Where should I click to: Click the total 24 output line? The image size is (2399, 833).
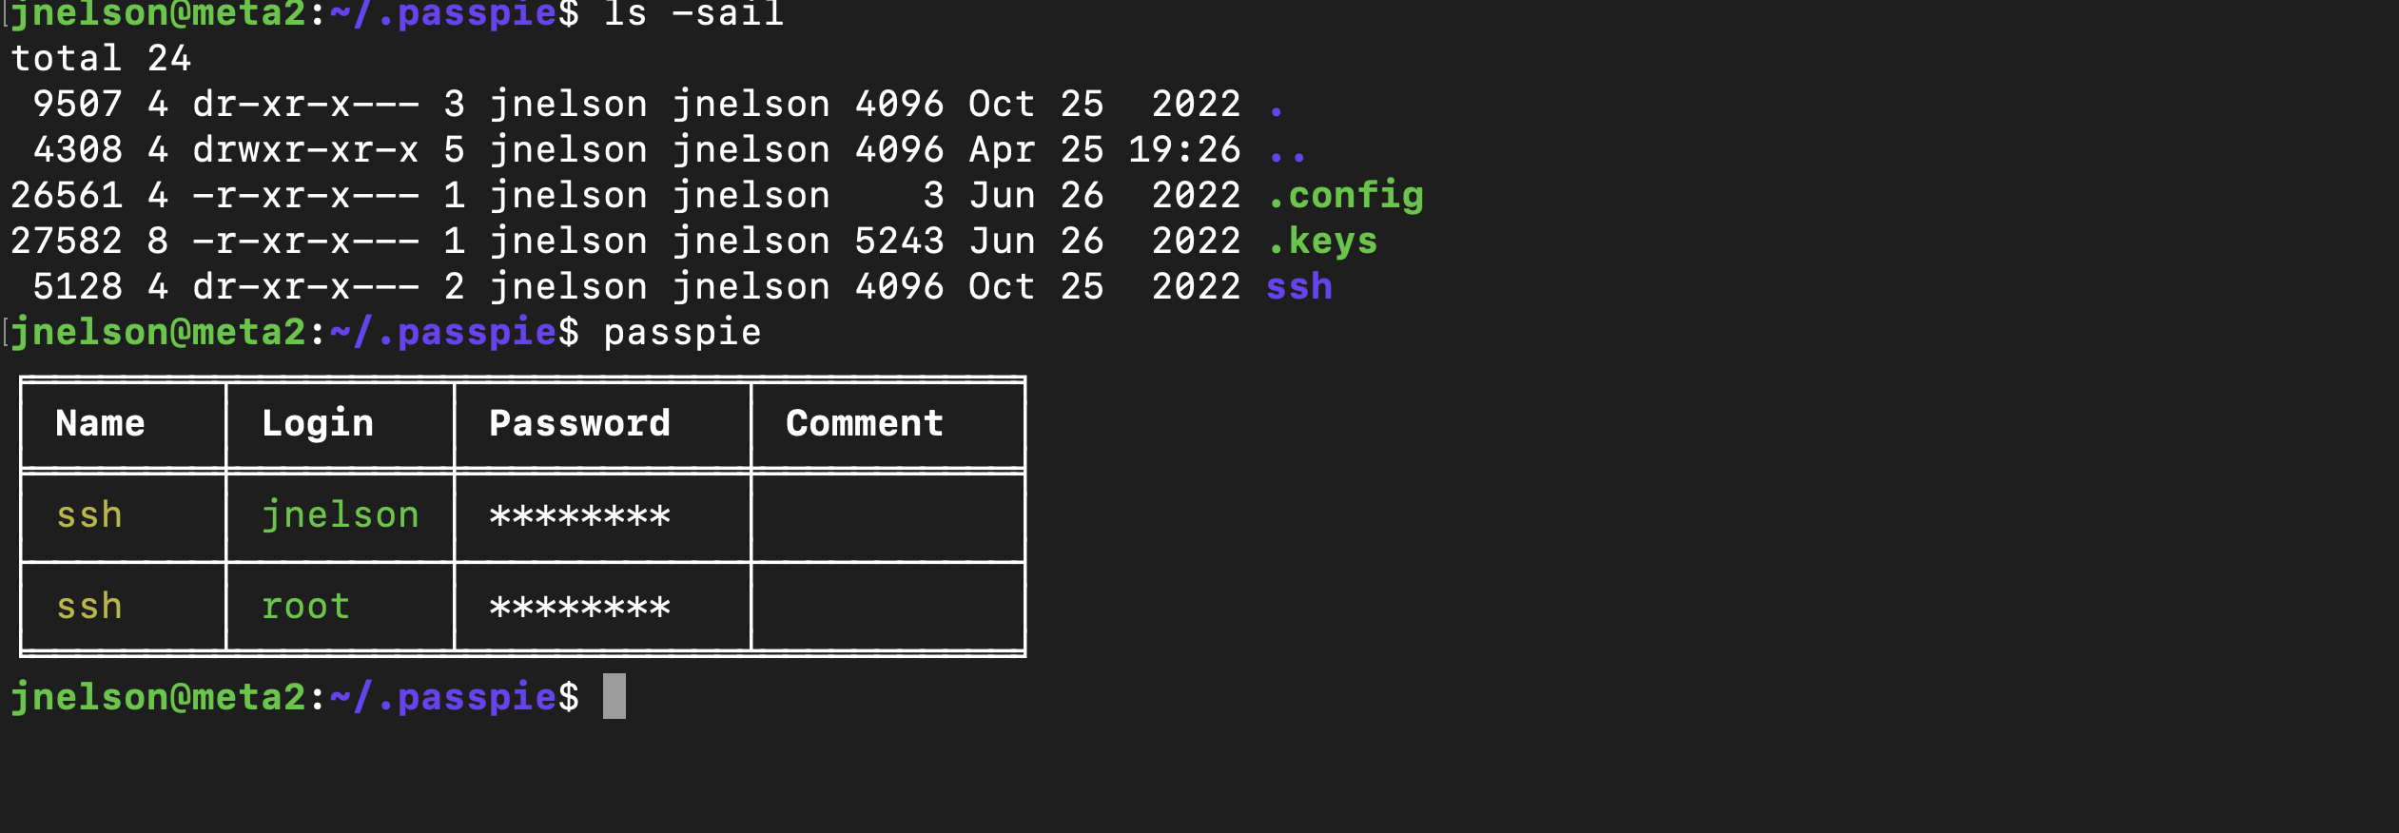(101, 59)
